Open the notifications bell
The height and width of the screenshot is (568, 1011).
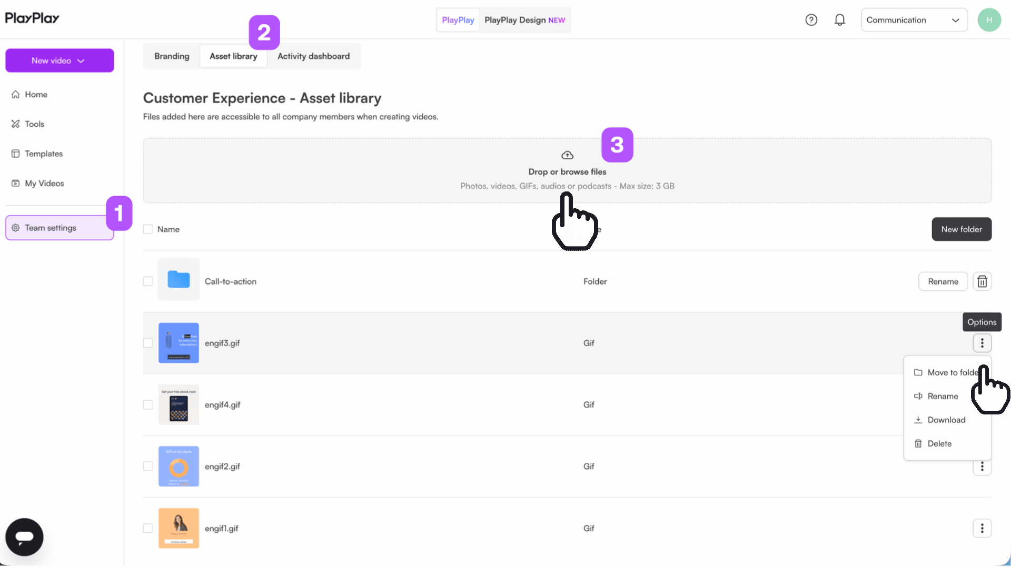click(x=840, y=20)
